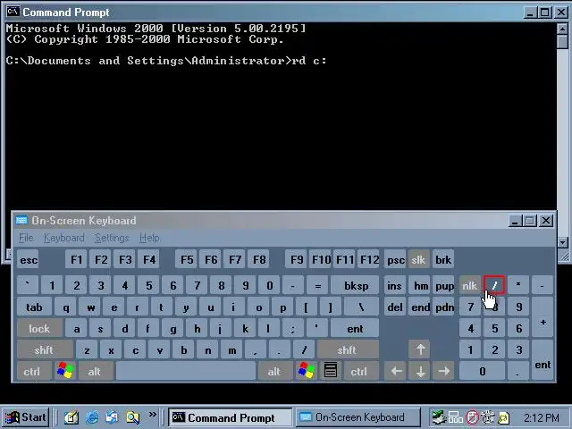The image size is (572, 429).
Task: Click the fourth quick launch search icon
Action: (x=133, y=417)
